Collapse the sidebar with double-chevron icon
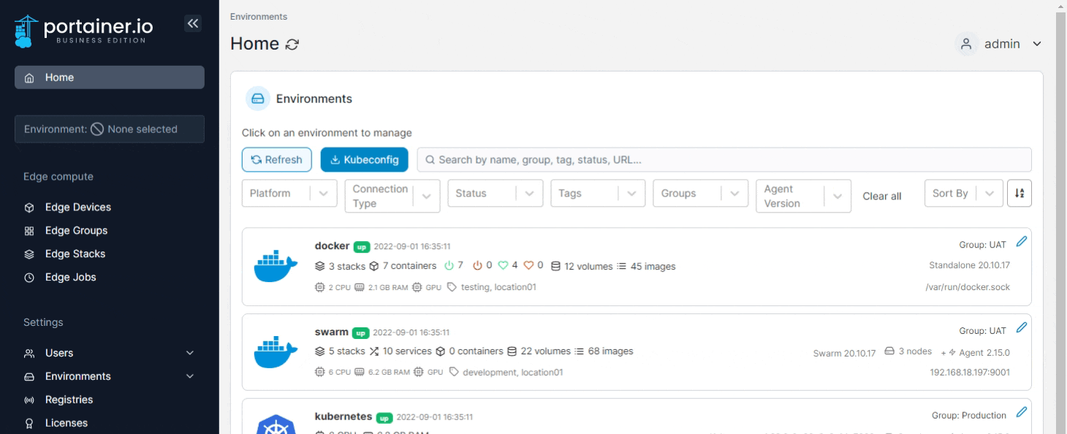 [193, 23]
